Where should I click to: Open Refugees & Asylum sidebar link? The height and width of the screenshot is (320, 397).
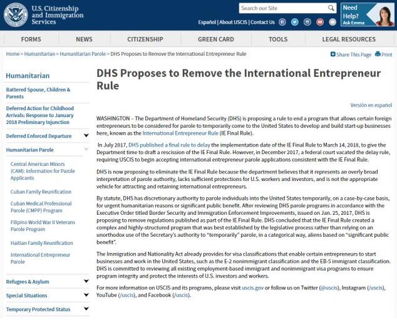28,282
